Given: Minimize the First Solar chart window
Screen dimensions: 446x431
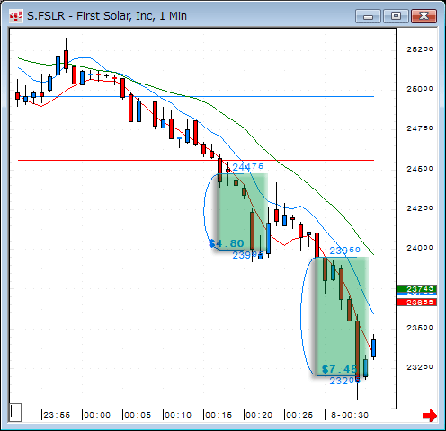Looking at the screenshot, I should (368, 16).
